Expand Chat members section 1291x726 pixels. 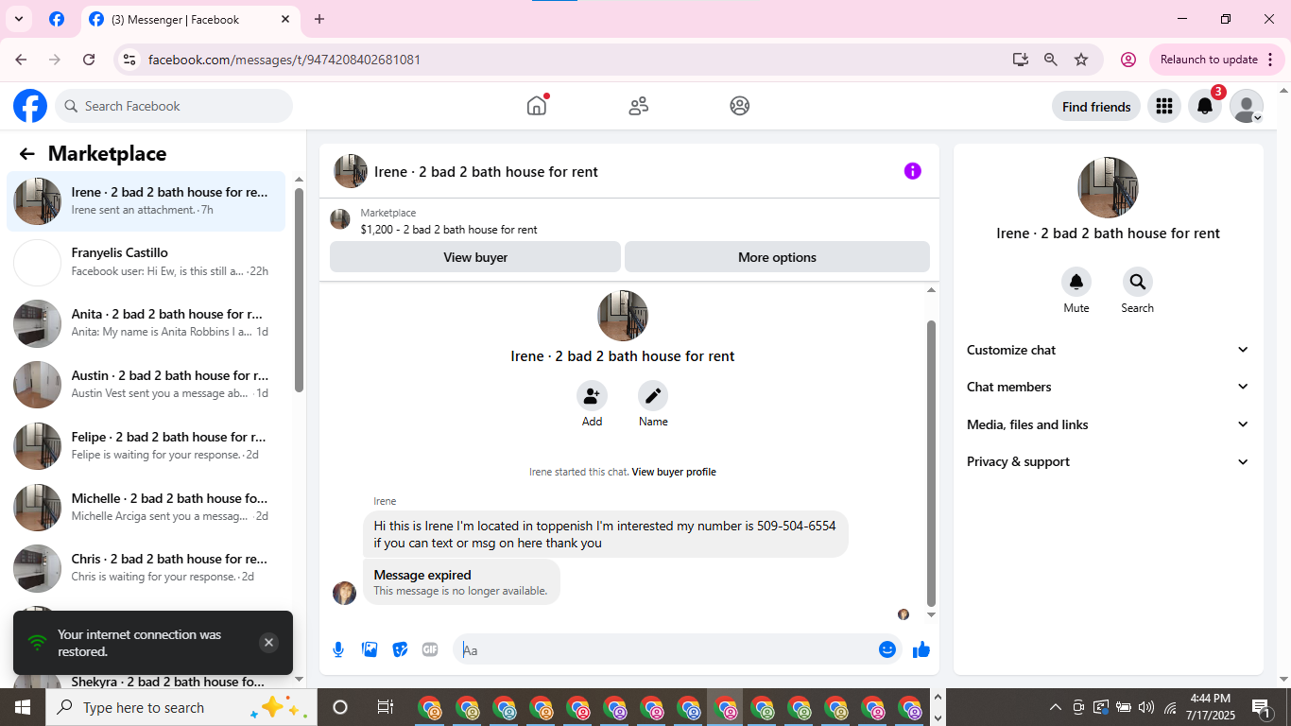[1108, 387]
